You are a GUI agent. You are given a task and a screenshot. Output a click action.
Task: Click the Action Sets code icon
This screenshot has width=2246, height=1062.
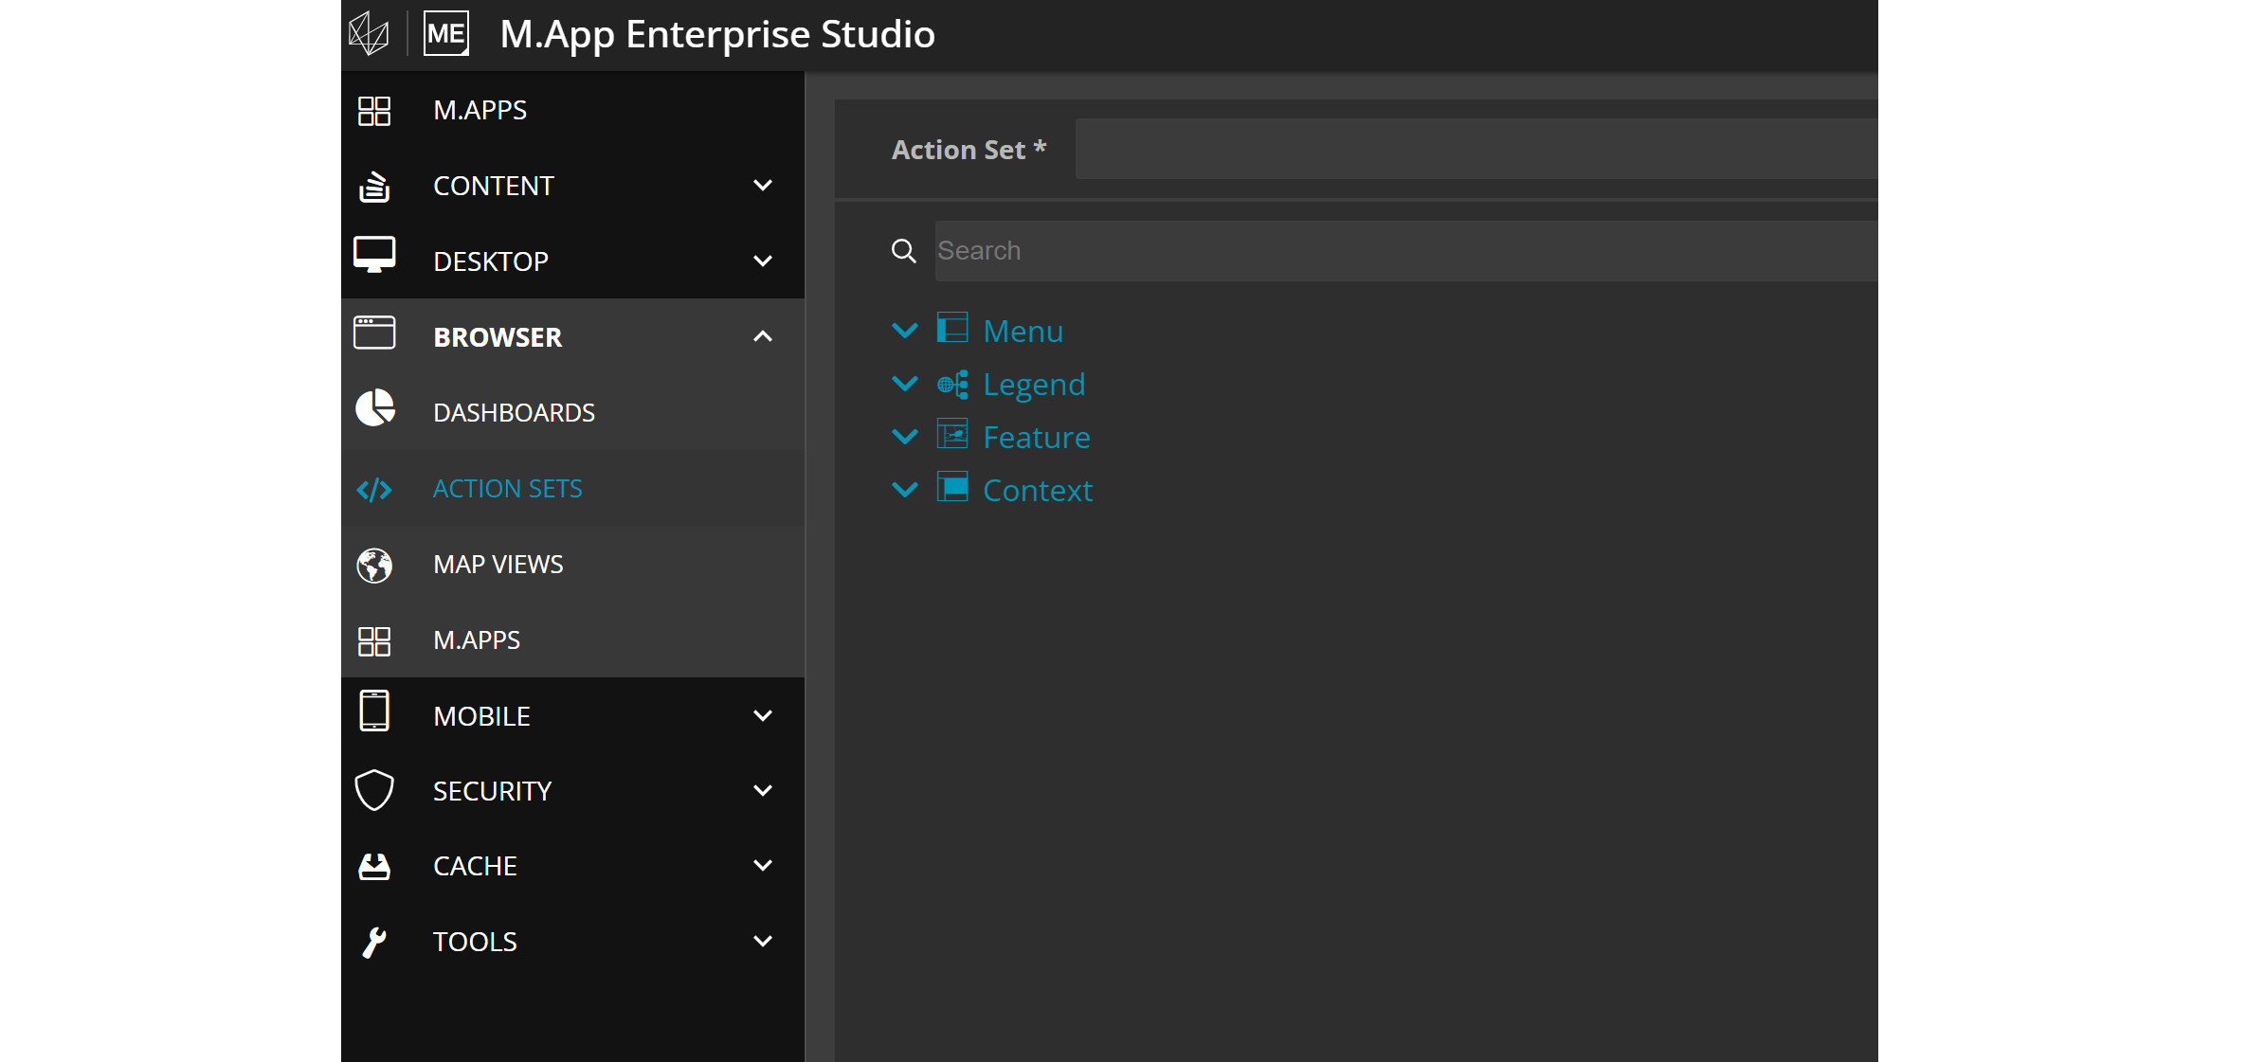(x=374, y=489)
